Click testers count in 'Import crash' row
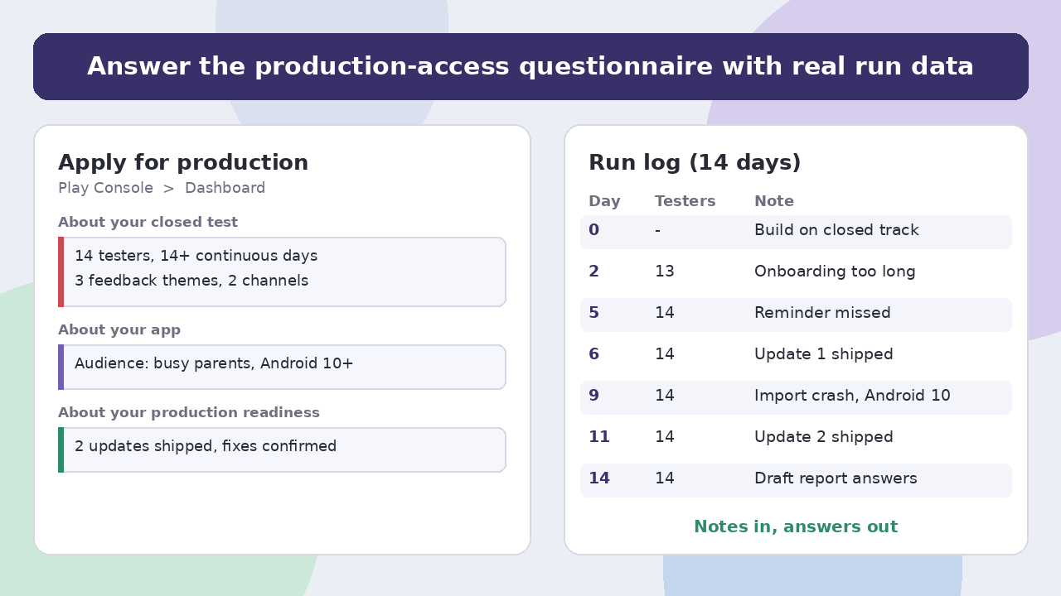Viewport: 1061px width, 596px height. [665, 396]
